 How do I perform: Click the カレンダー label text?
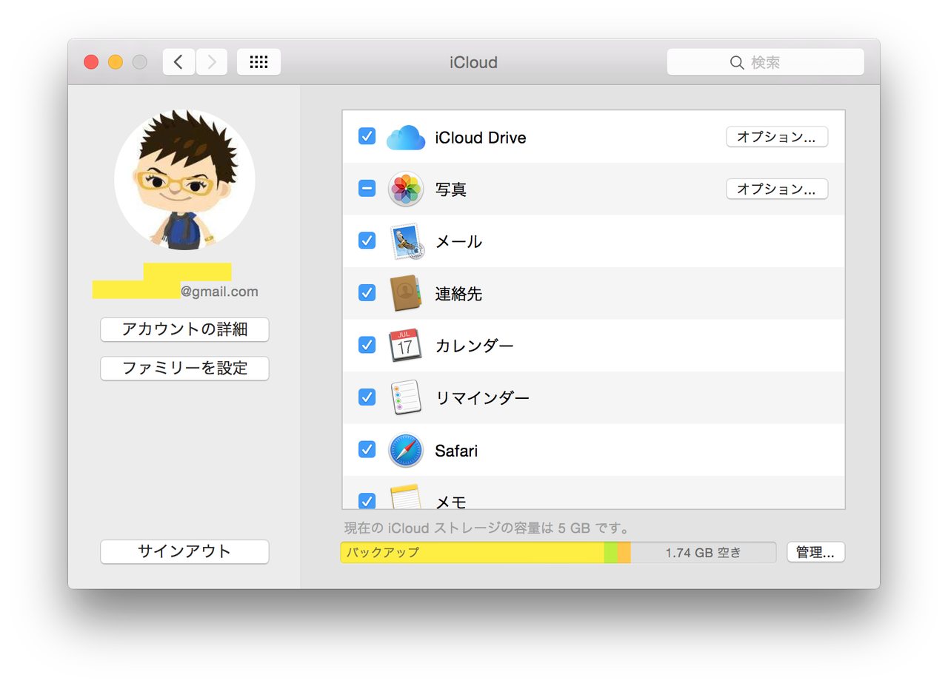(475, 346)
